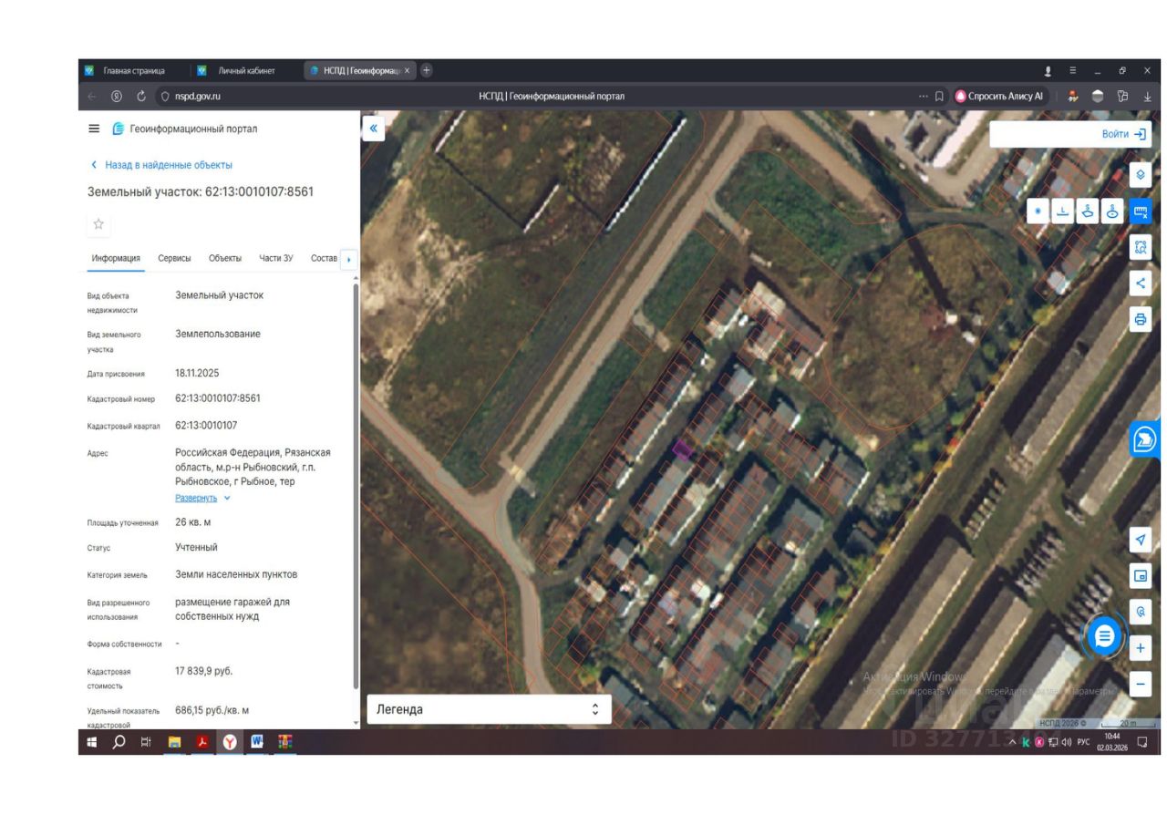Click the my-location arrow button
1167x825 pixels.
pos(1141,540)
